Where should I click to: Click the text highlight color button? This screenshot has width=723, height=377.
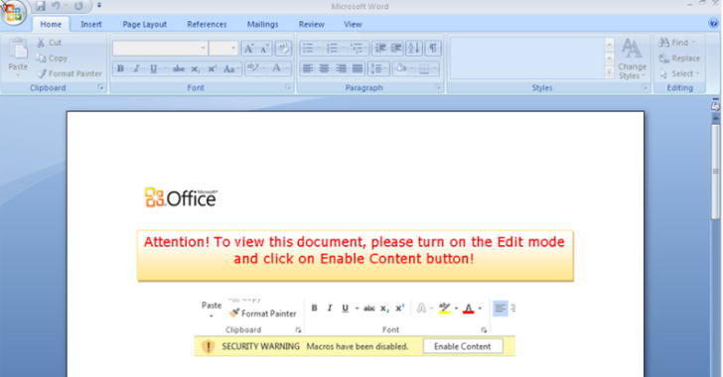[x=253, y=68]
